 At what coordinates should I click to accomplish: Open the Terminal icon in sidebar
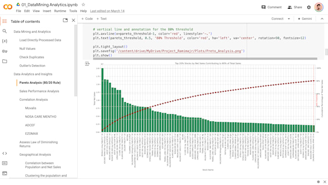pos(5,173)
